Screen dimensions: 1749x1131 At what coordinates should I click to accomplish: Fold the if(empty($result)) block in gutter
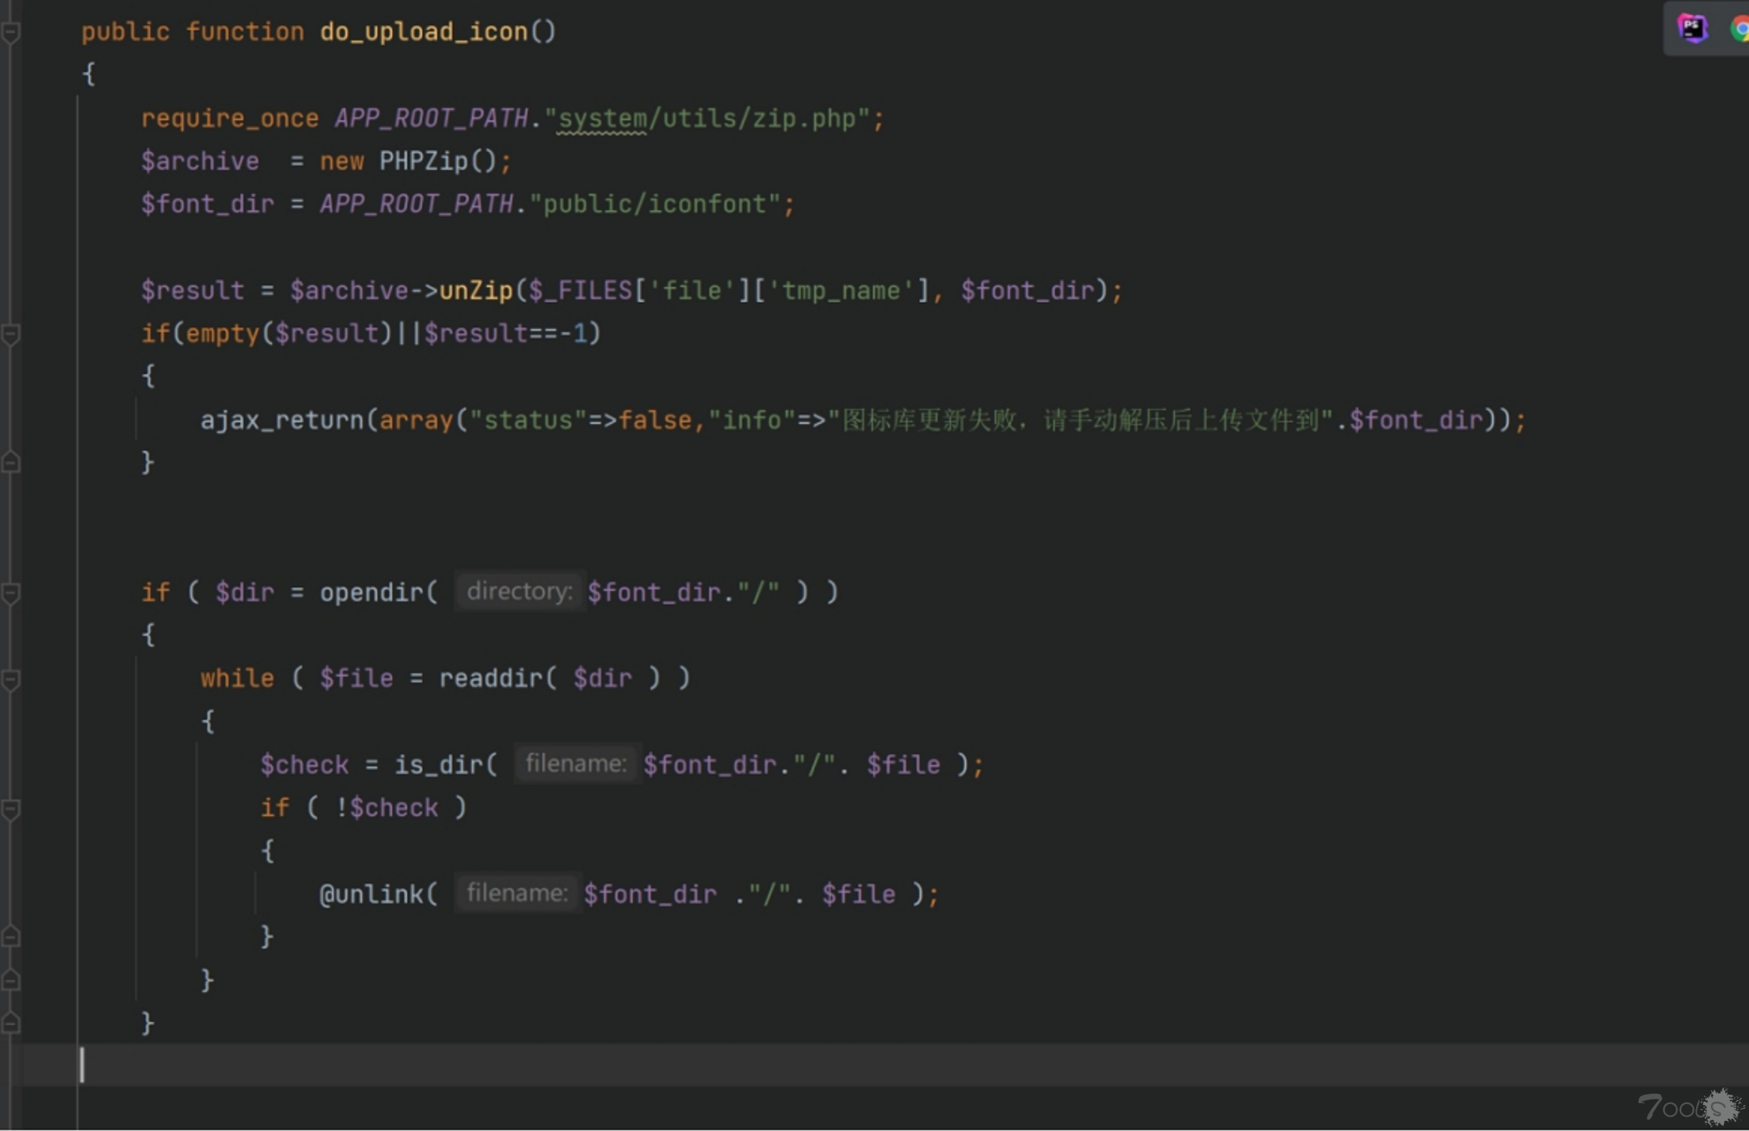point(10,334)
